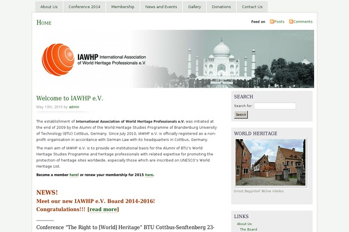This screenshot has width=349, height=232.
Task: Click the orange IAWHP globe logo
Action: point(58,60)
